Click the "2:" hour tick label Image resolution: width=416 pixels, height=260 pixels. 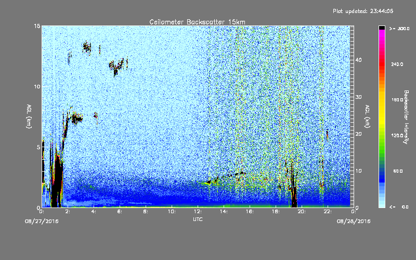[68, 212]
